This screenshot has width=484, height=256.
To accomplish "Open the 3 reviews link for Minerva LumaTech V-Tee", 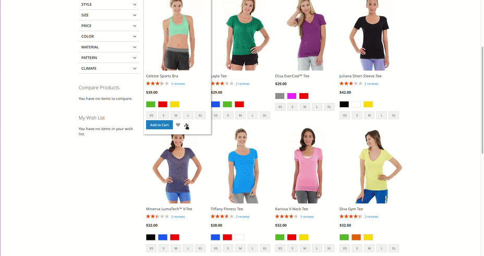I will pos(178,216).
